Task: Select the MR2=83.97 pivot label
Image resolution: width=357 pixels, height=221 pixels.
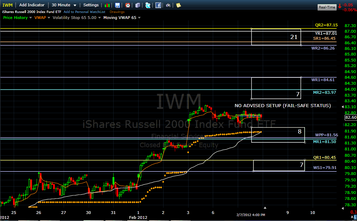Action: tap(324, 92)
